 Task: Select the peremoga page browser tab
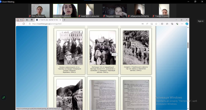point(48,20)
